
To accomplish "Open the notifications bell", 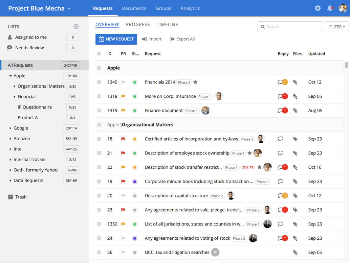I will click(330, 8).
